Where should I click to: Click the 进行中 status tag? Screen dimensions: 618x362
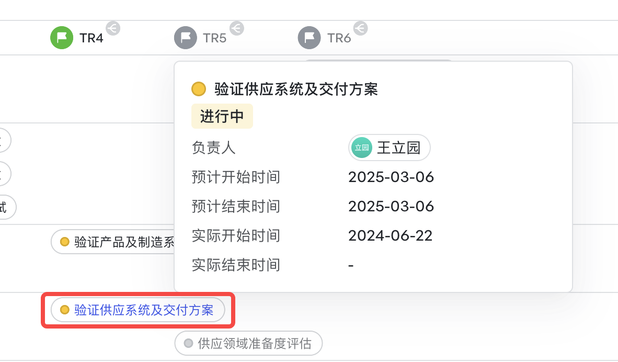(222, 116)
